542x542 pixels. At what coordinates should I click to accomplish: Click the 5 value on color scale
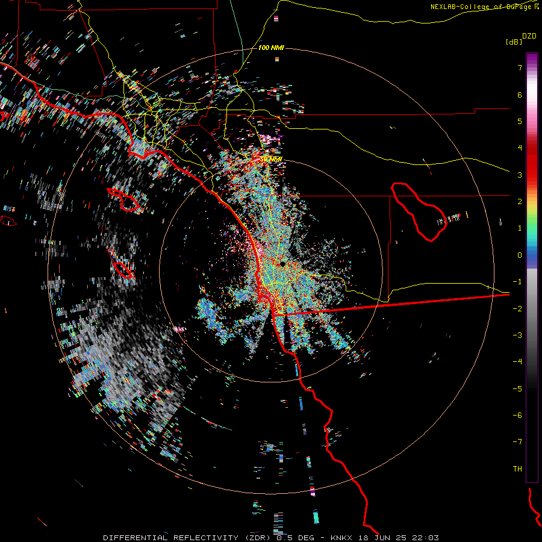[x=520, y=121]
